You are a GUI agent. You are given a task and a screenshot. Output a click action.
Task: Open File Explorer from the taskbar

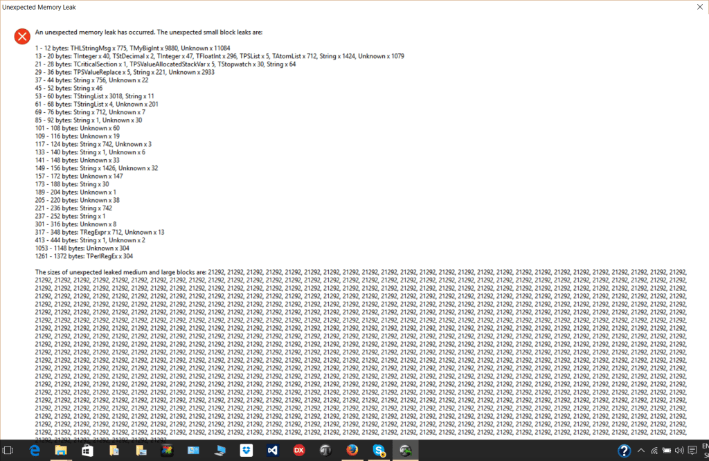pos(61,451)
